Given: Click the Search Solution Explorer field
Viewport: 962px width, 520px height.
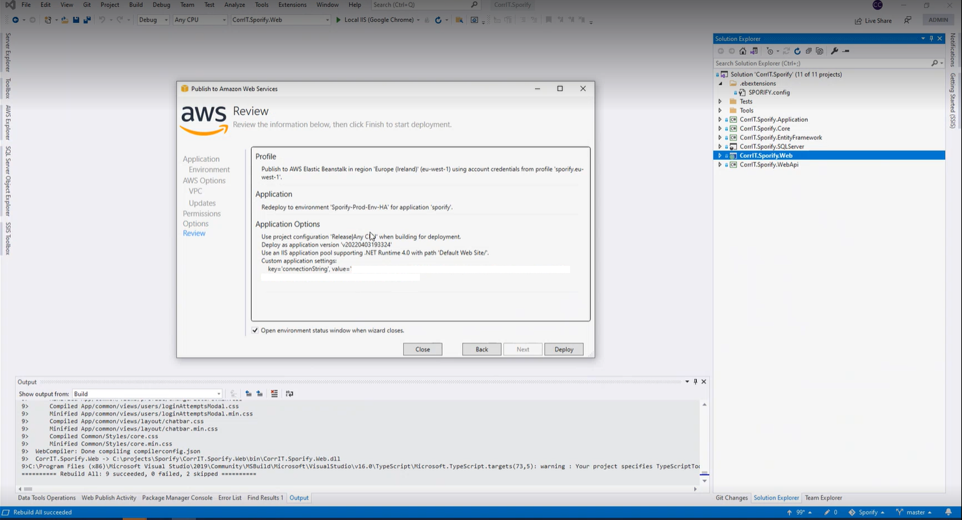Looking at the screenshot, I should (x=822, y=63).
